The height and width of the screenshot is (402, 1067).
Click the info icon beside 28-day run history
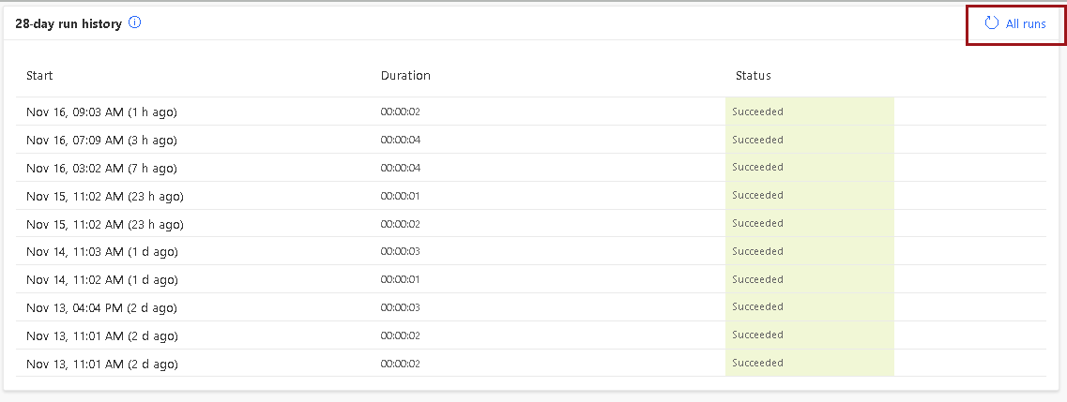pos(135,23)
